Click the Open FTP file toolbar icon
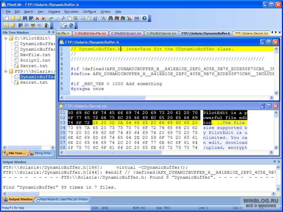This screenshot has height=212, width=283. click(x=19, y=18)
